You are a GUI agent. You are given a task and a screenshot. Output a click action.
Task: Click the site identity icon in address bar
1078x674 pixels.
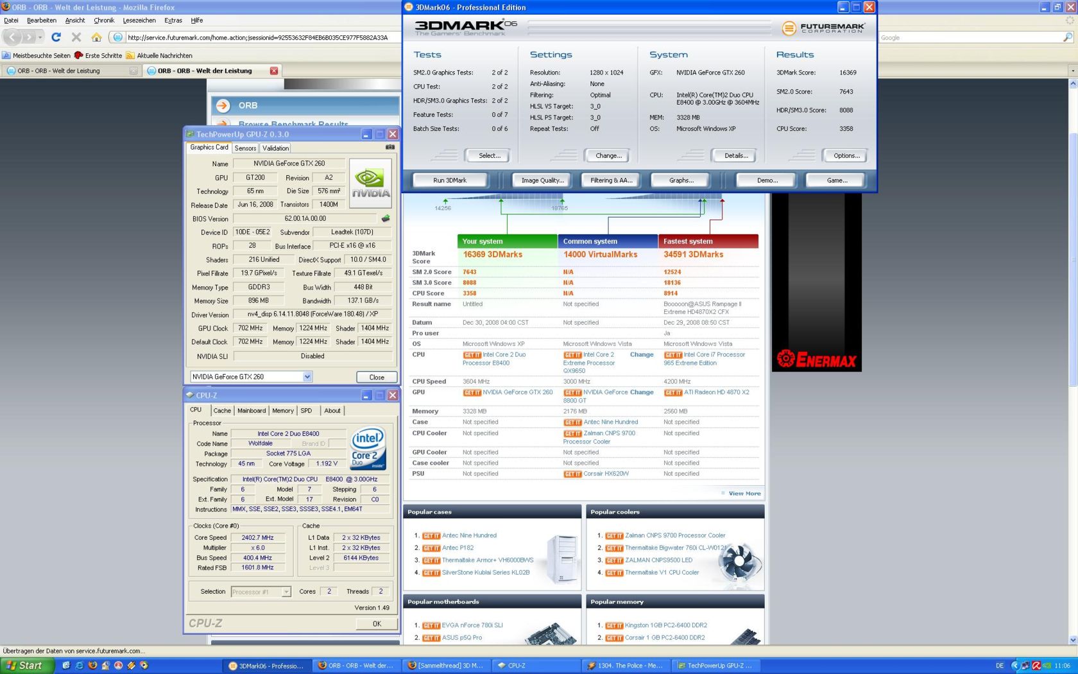pos(118,37)
